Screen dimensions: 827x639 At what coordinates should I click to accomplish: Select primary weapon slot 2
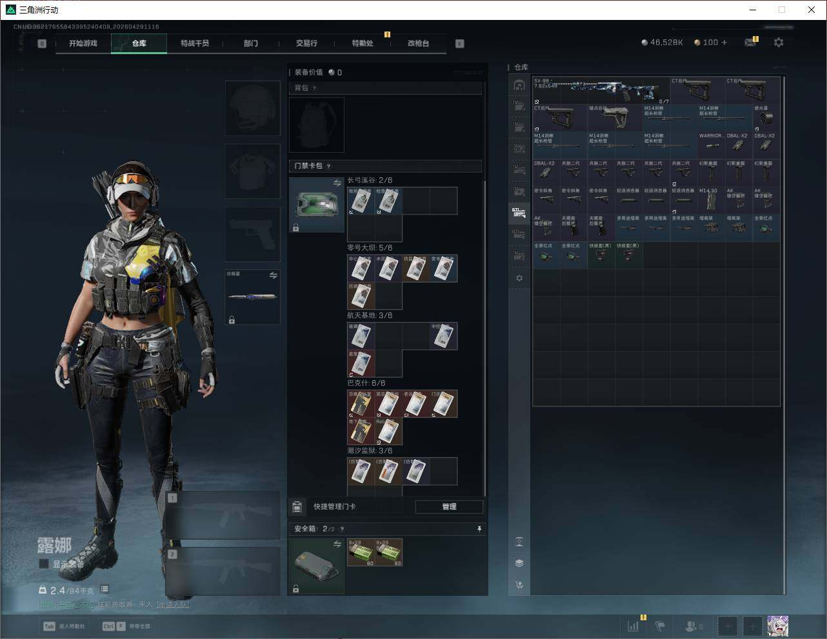(x=223, y=571)
